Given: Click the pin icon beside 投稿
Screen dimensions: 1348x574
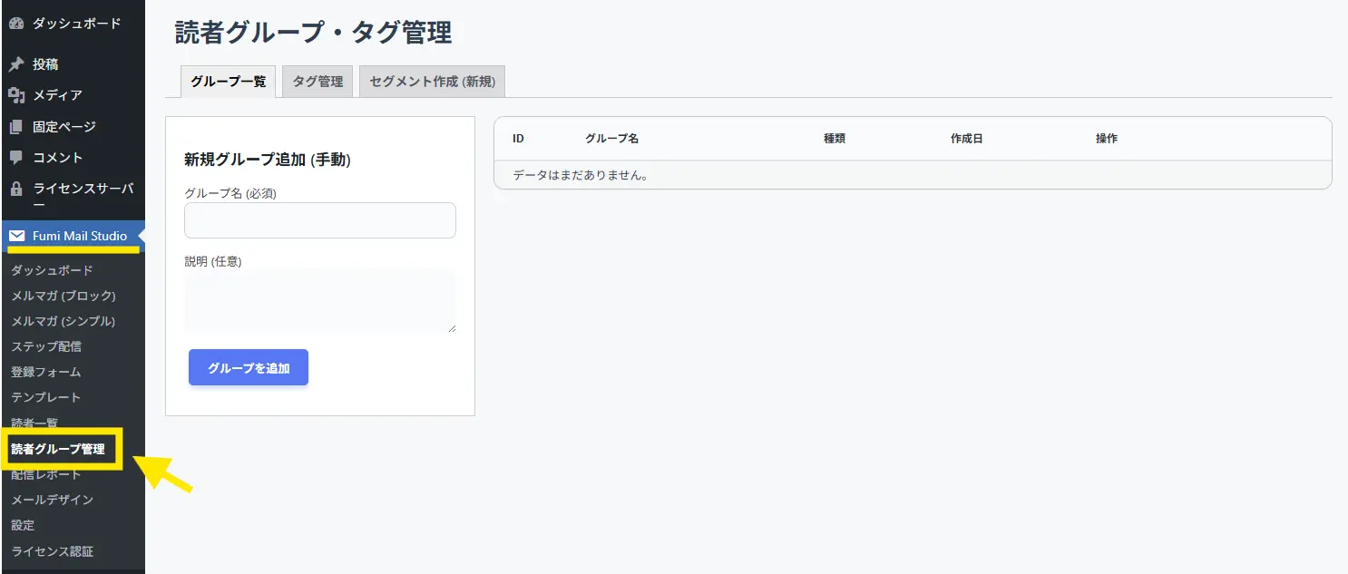Looking at the screenshot, I should (x=15, y=64).
